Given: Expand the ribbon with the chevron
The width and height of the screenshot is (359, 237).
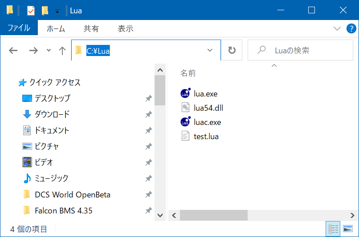Looking at the screenshot, I should (337, 28).
